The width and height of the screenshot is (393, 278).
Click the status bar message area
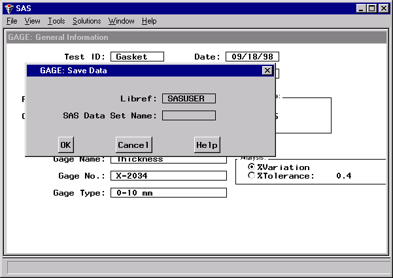[199, 268]
